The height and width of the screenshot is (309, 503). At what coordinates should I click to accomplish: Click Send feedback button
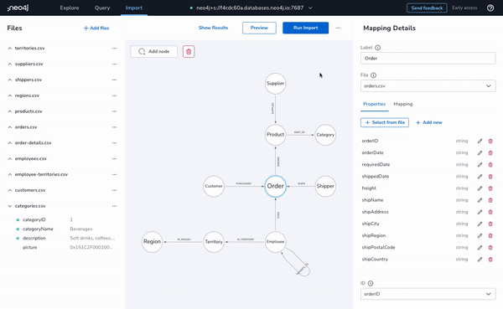(x=427, y=8)
